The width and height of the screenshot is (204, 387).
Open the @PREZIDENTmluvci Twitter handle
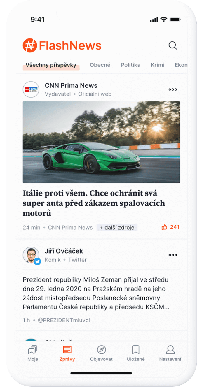click(x=64, y=320)
